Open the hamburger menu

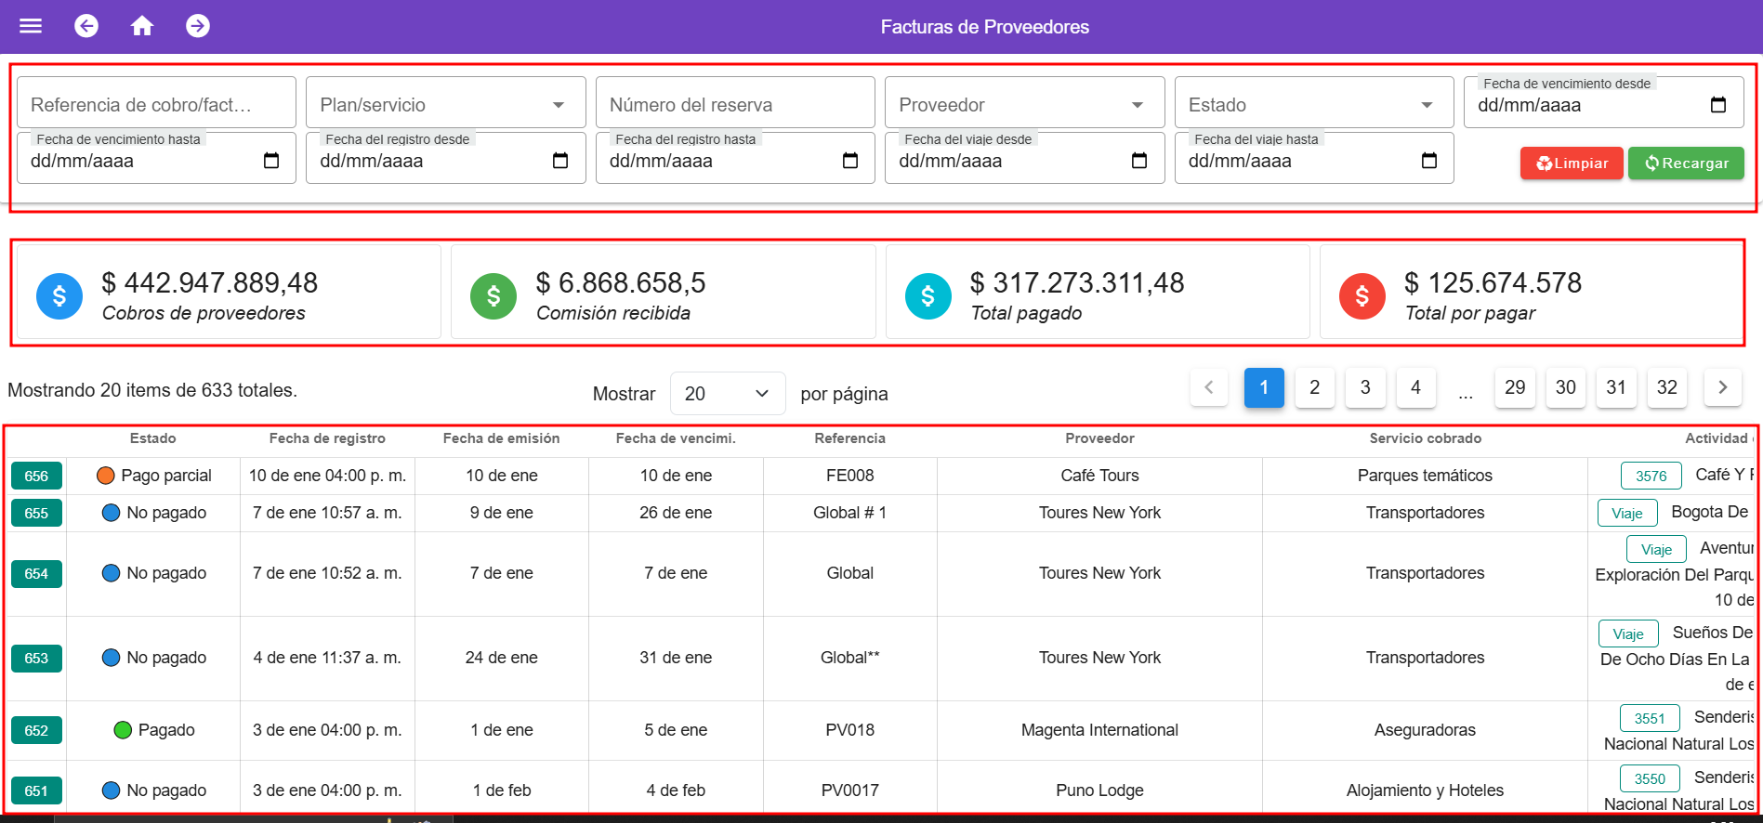point(31,26)
